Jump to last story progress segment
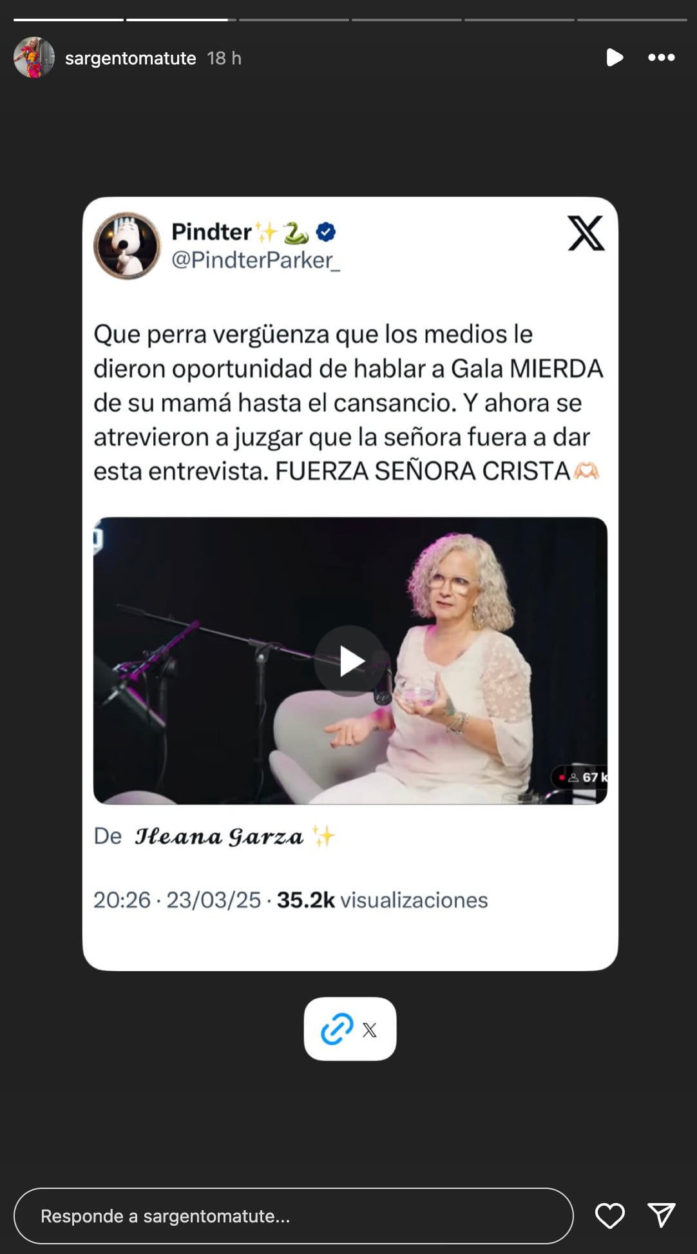Screen dimensions: 697x1254 click(x=632, y=20)
